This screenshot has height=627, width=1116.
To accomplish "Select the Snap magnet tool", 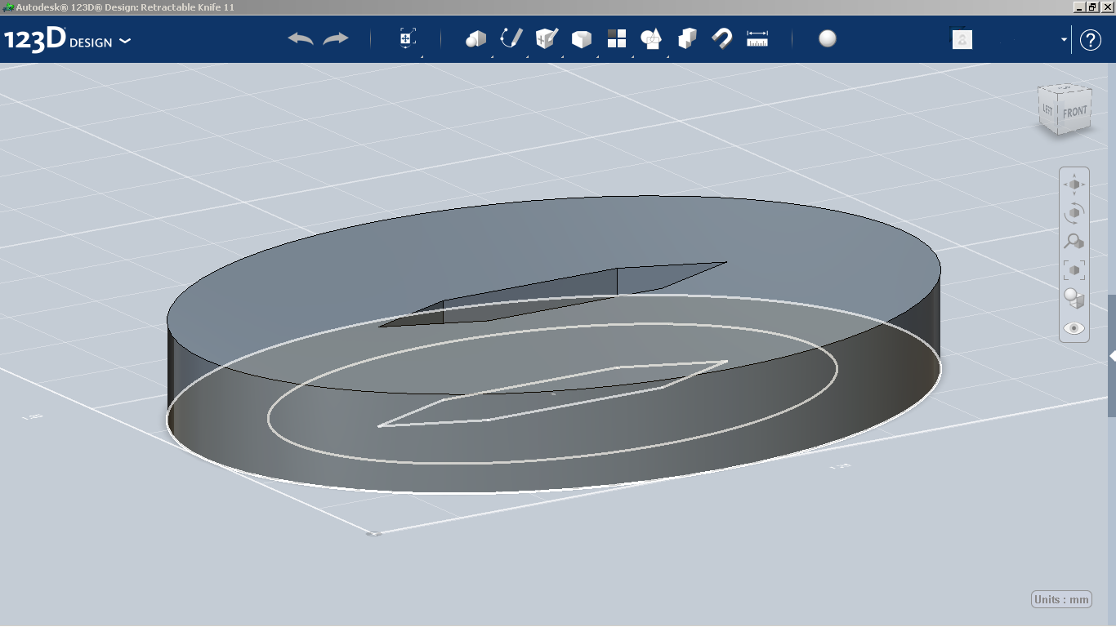I will [x=722, y=39].
